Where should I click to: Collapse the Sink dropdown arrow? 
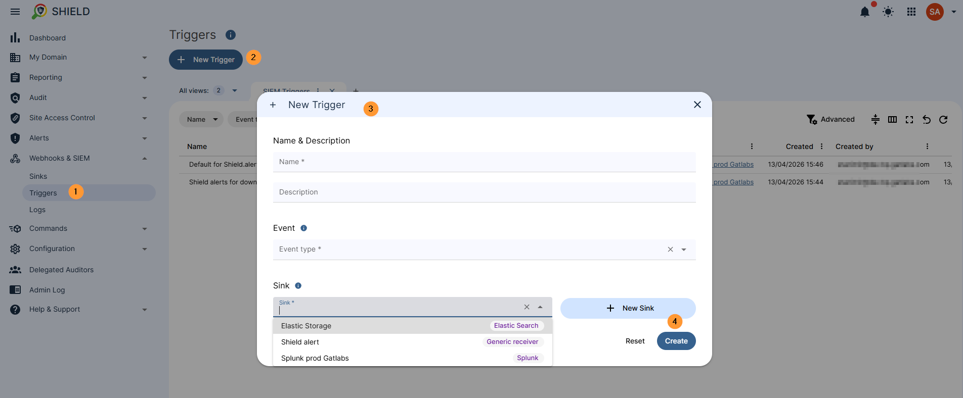tap(540, 307)
